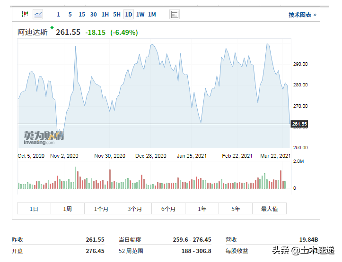The image size is (342, 262).
Task: Select the area line chart icon
Action: [37, 14]
